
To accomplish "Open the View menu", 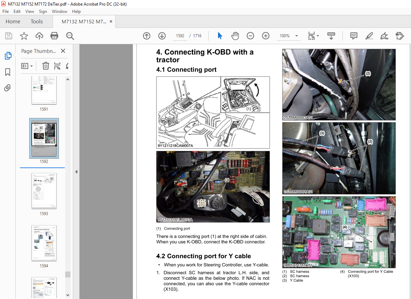I will click(x=30, y=11).
